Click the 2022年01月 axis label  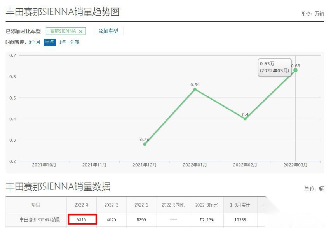tap(195, 165)
